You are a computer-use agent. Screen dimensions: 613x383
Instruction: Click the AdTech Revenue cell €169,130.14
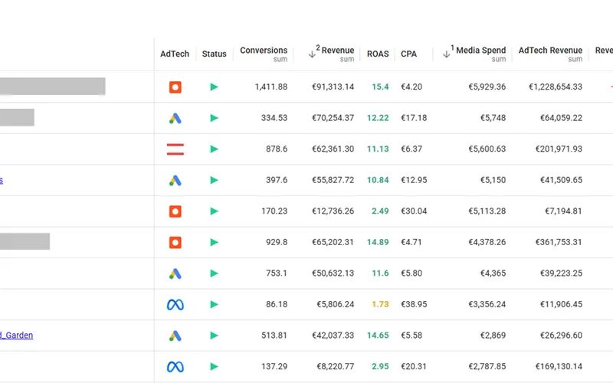(559, 366)
